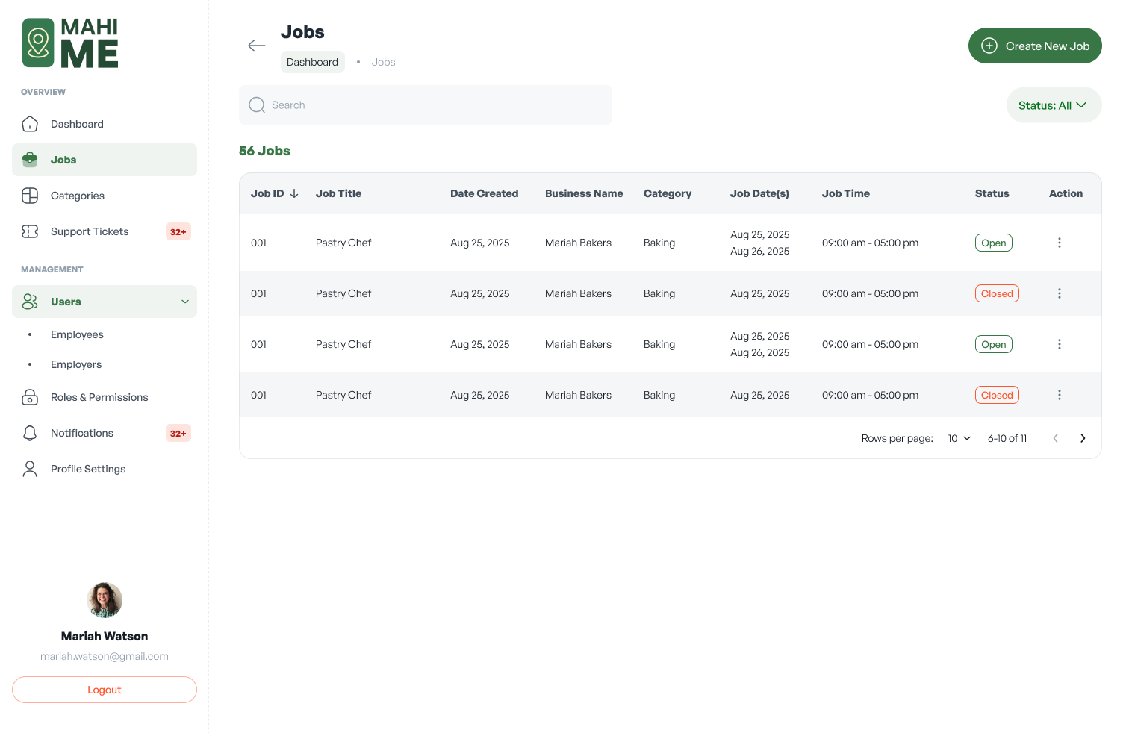Click the Open status badge in first row

(x=994, y=243)
